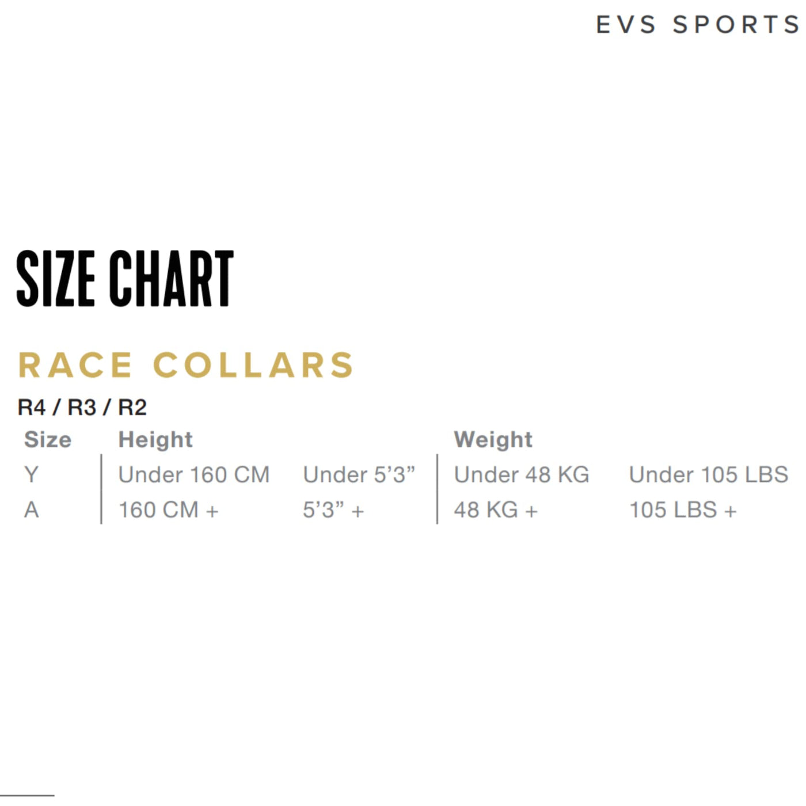Click the R4 / R3 / R2 label
This screenshot has width=806, height=806.
pos(82,408)
